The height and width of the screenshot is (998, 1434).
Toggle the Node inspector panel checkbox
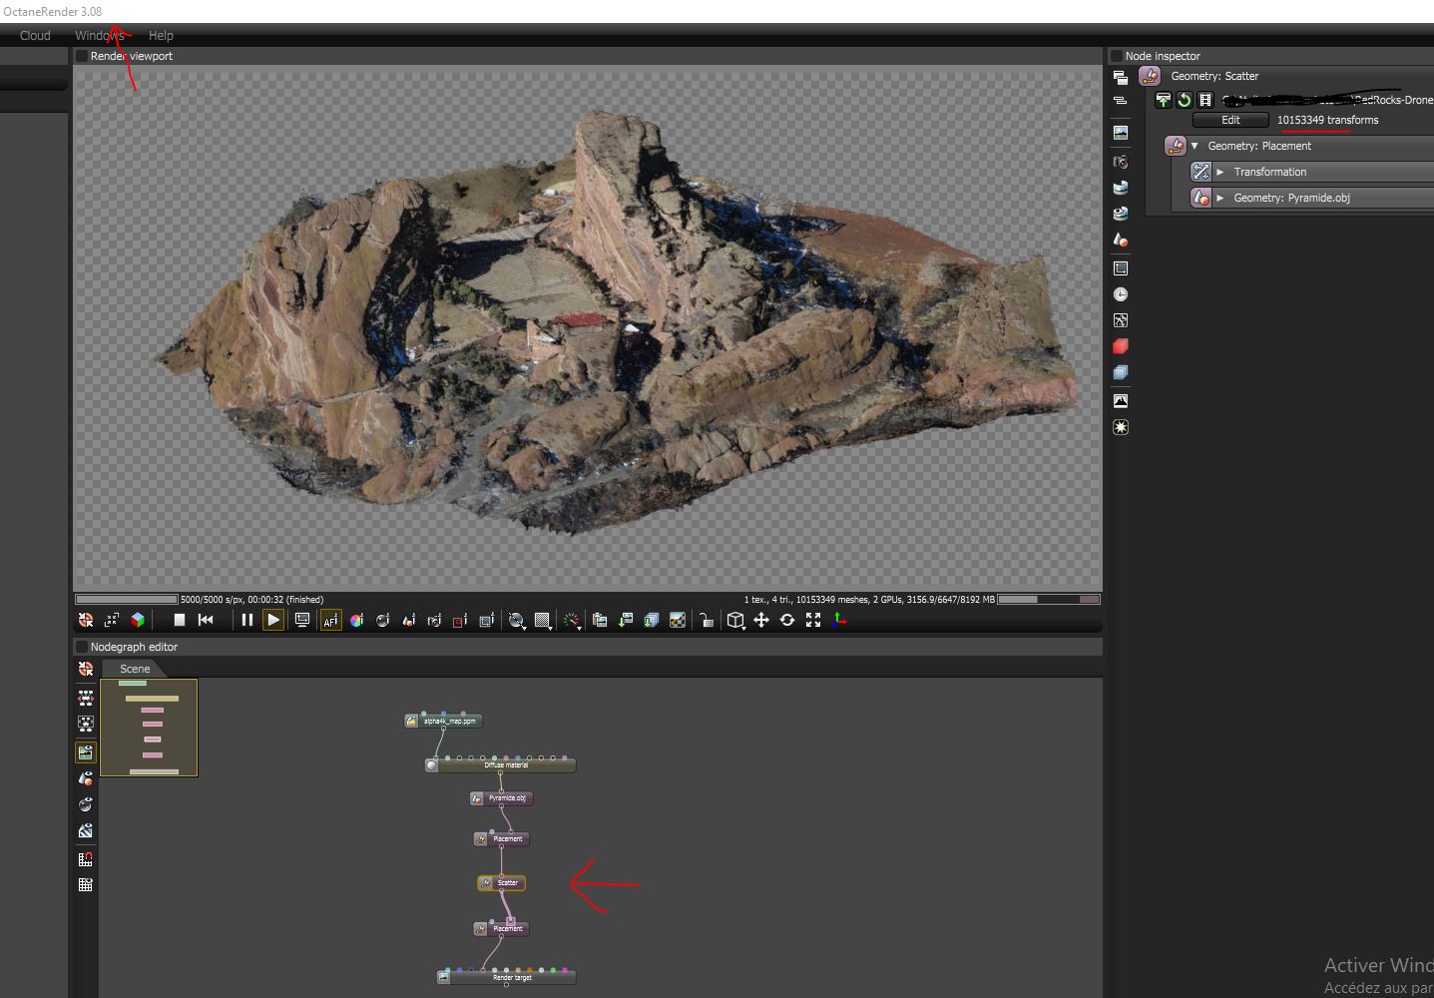(x=1117, y=56)
